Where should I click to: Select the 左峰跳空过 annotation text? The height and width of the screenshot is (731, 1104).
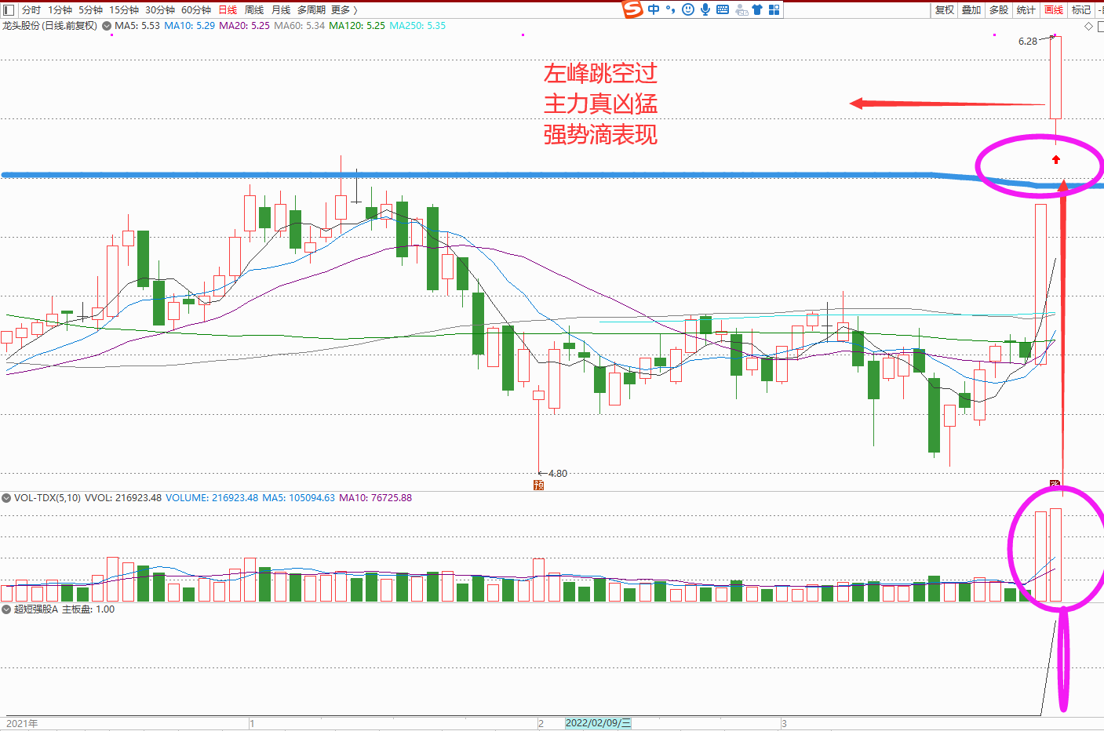point(600,74)
